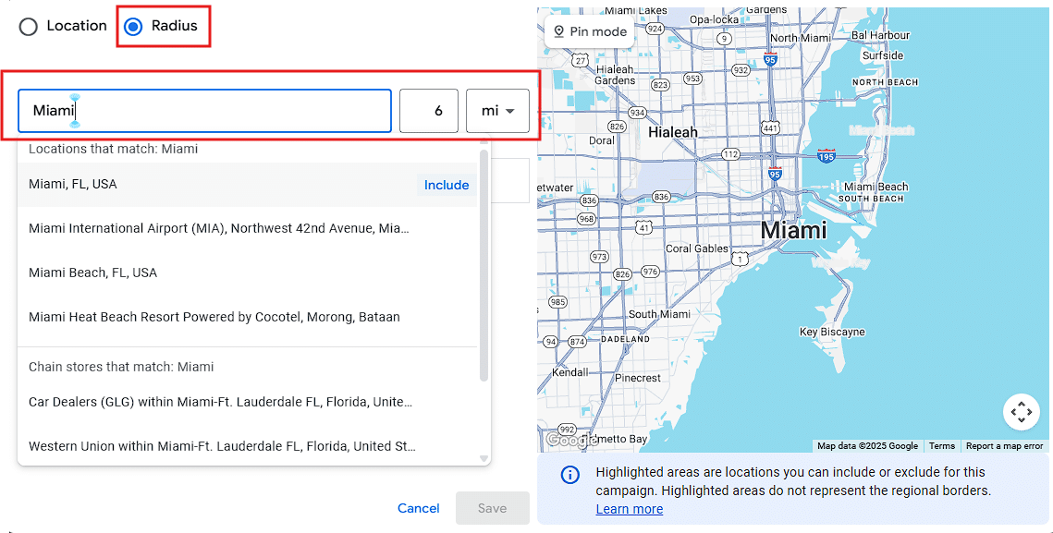
Task: Click the route 441 shield on map
Action: [770, 127]
